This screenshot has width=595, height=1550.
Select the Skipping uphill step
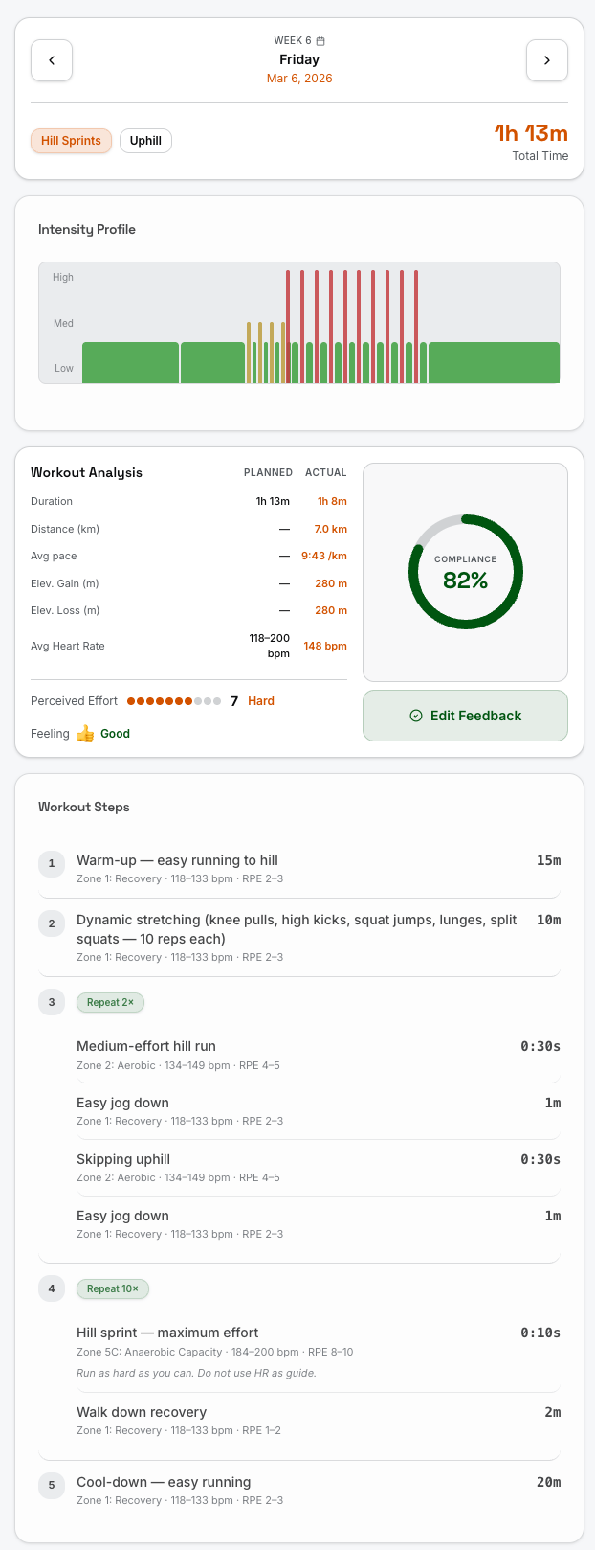(123, 1159)
